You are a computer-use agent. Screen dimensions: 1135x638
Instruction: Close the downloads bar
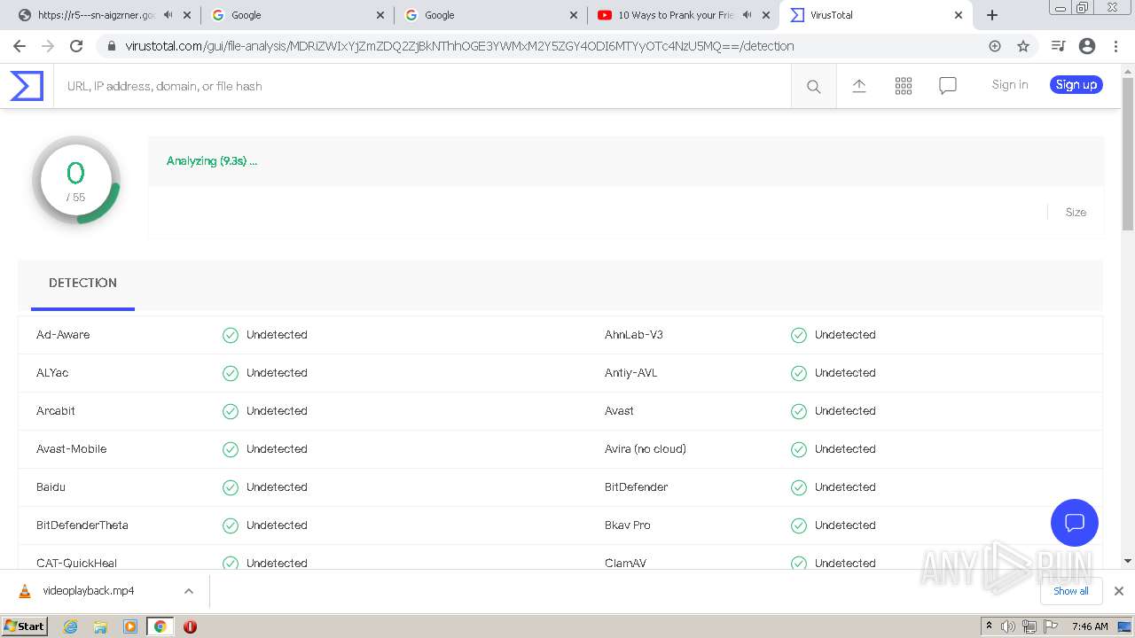point(1119,591)
